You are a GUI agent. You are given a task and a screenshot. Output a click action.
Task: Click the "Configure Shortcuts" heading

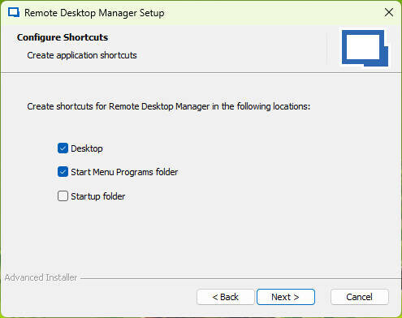coord(63,37)
